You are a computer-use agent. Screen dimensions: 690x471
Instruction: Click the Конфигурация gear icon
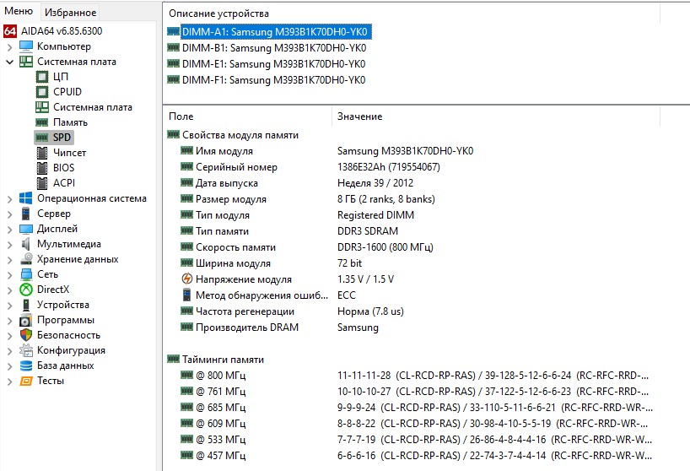pos(26,350)
